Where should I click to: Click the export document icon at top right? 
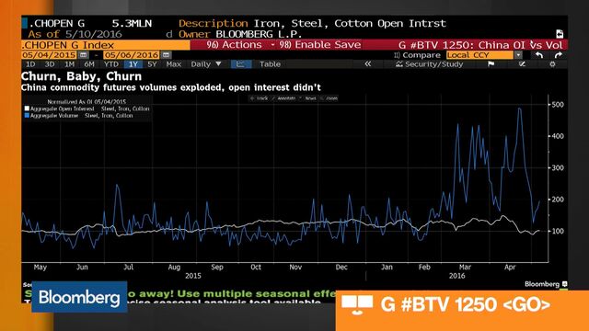click(560, 34)
